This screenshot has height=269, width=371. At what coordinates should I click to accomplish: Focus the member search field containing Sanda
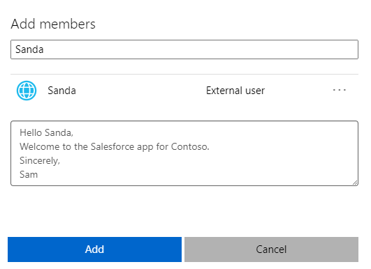(x=184, y=49)
